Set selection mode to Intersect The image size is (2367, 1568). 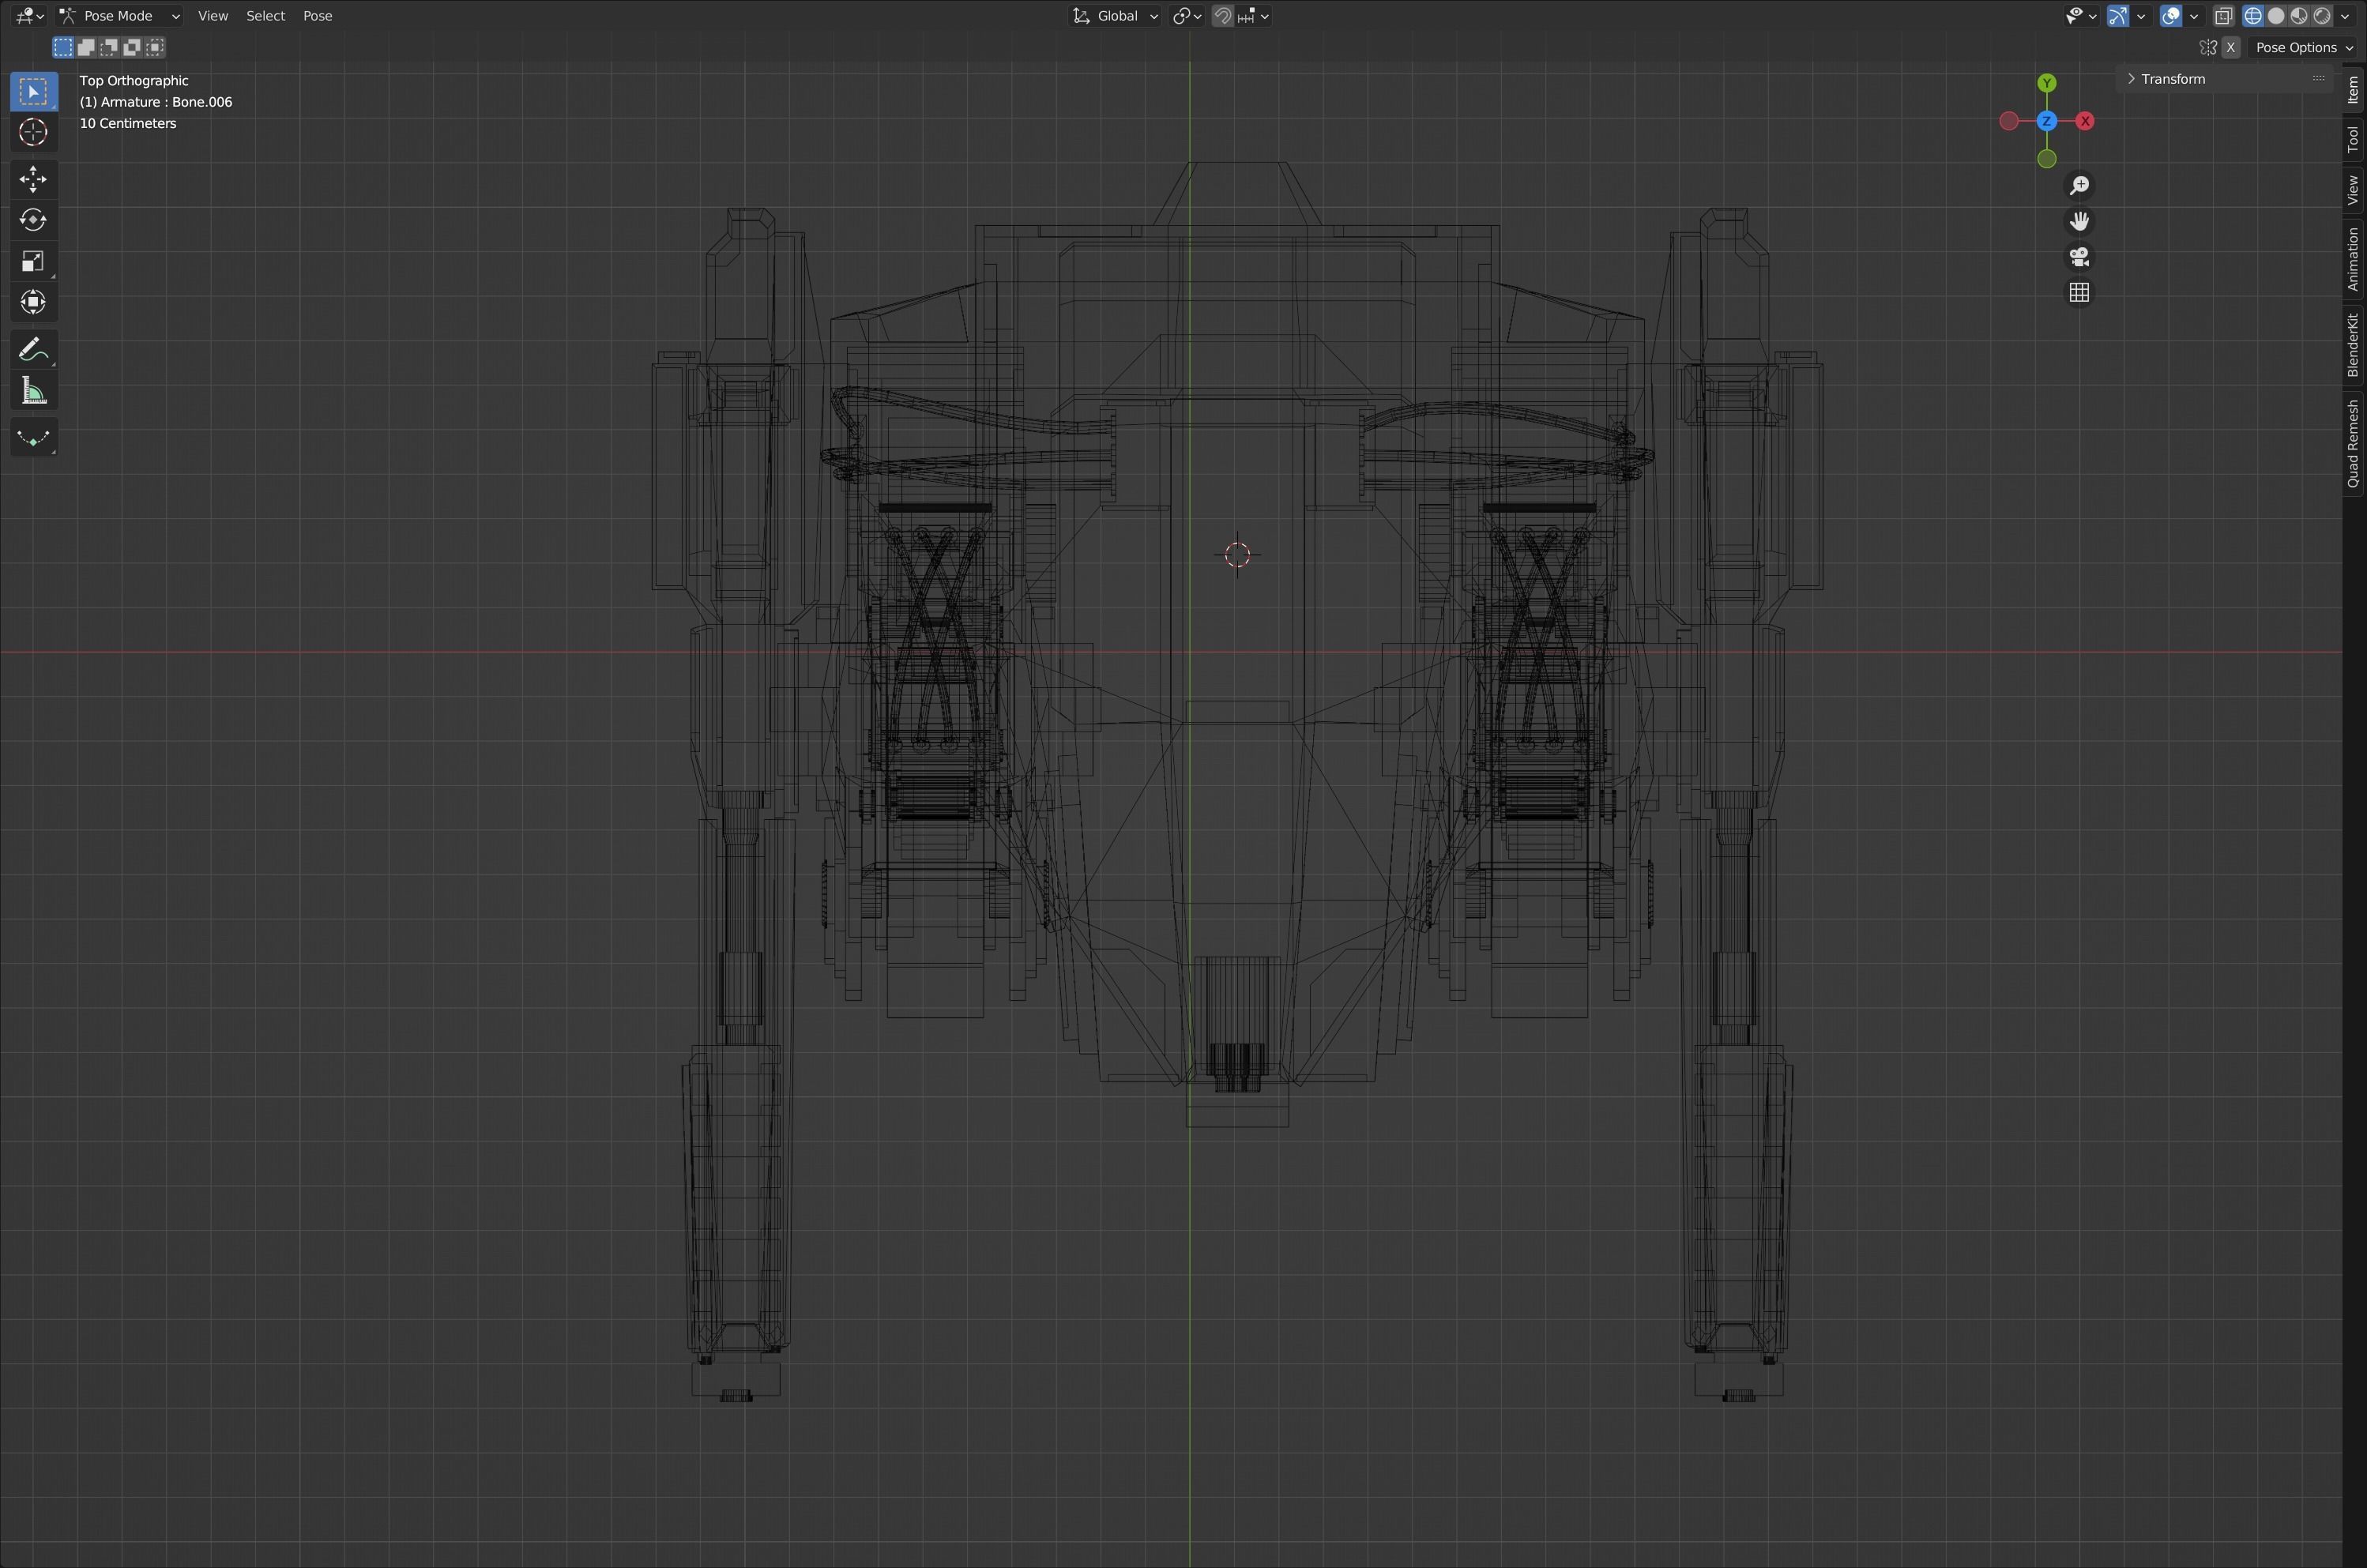(155, 47)
